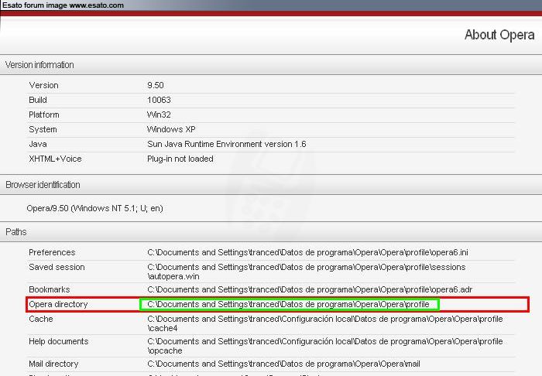The height and width of the screenshot is (376, 542).
Task: Select the Opera directory profile path
Action: (288, 304)
